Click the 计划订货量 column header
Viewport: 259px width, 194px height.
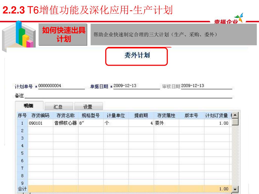point(217,115)
